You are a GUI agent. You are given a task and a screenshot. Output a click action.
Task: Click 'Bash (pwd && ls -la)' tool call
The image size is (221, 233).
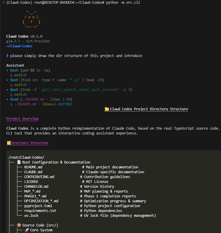tap(30, 70)
